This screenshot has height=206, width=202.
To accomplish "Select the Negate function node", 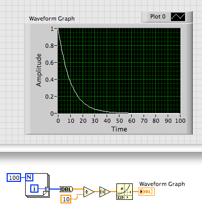I will tap(105, 192).
